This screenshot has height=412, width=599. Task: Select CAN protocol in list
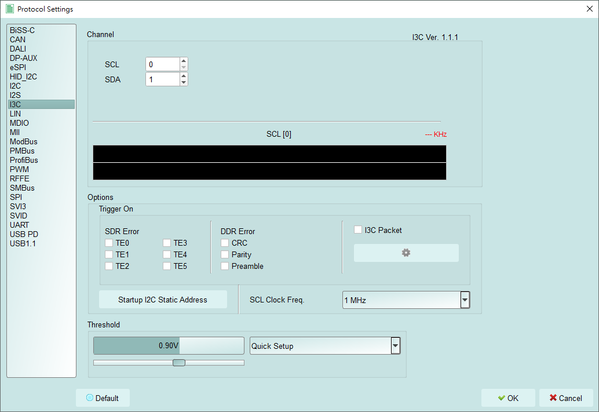[x=41, y=39]
